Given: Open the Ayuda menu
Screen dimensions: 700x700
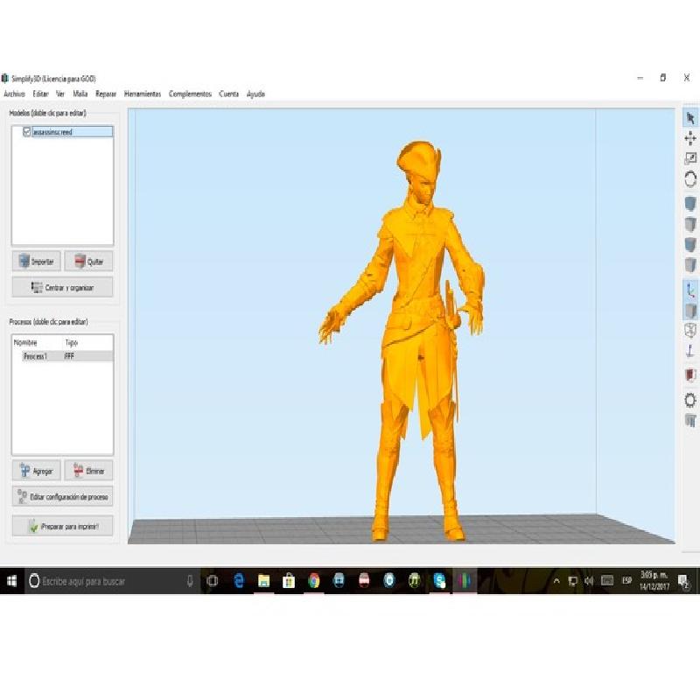Looking at the screenshot, I should click(x=255, y=94).
